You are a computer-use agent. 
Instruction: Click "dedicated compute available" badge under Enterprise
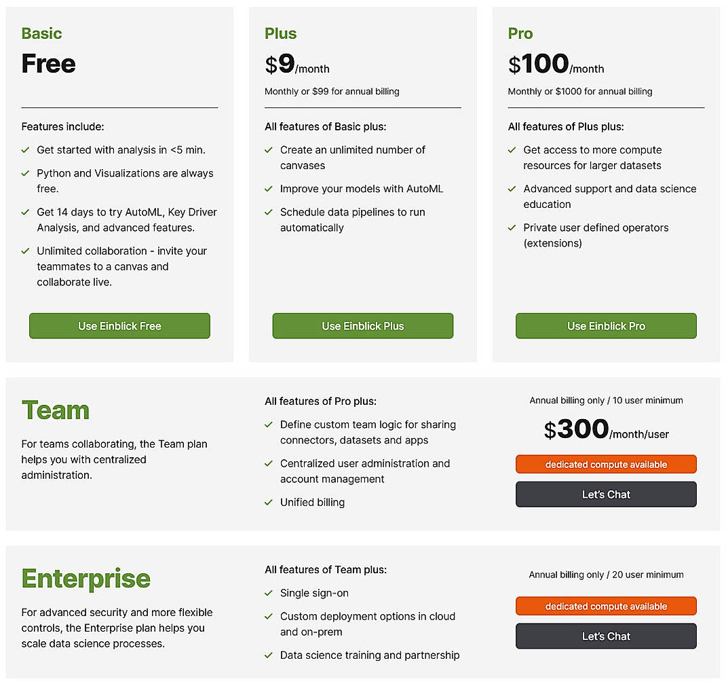(606, 606)
